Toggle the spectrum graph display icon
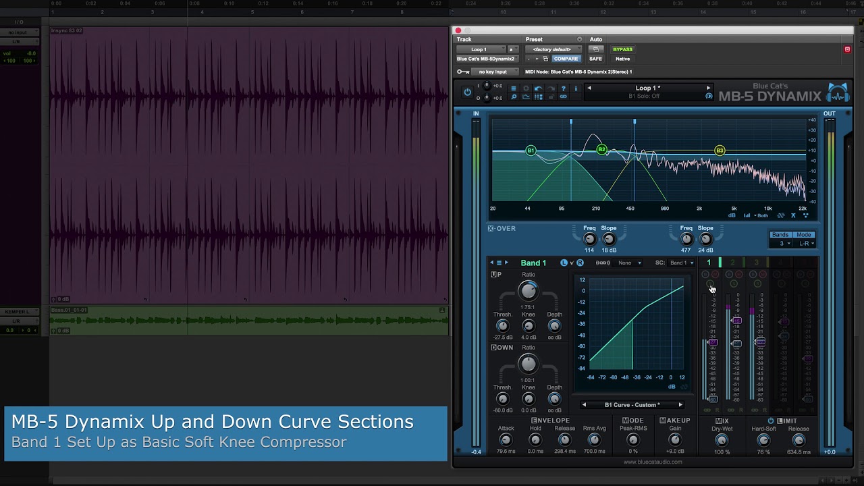The image size is (864, 486). click(526, 97)
